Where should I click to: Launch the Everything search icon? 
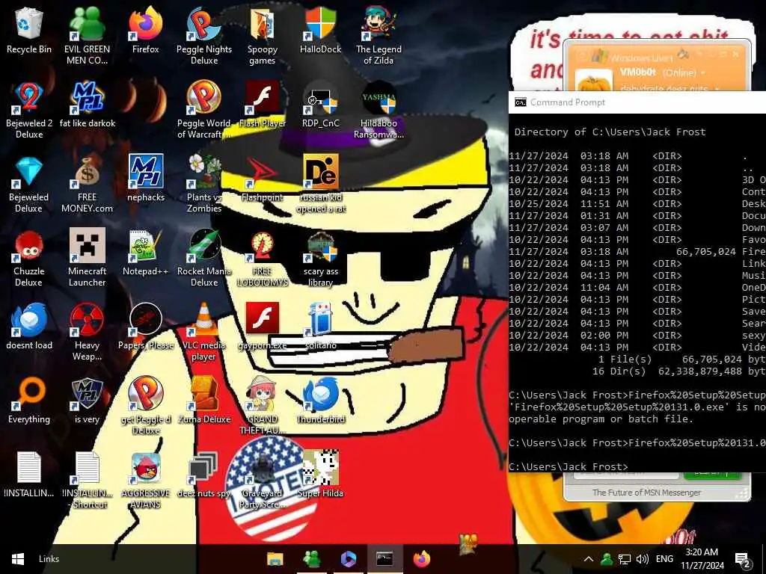tap(29, 401)
